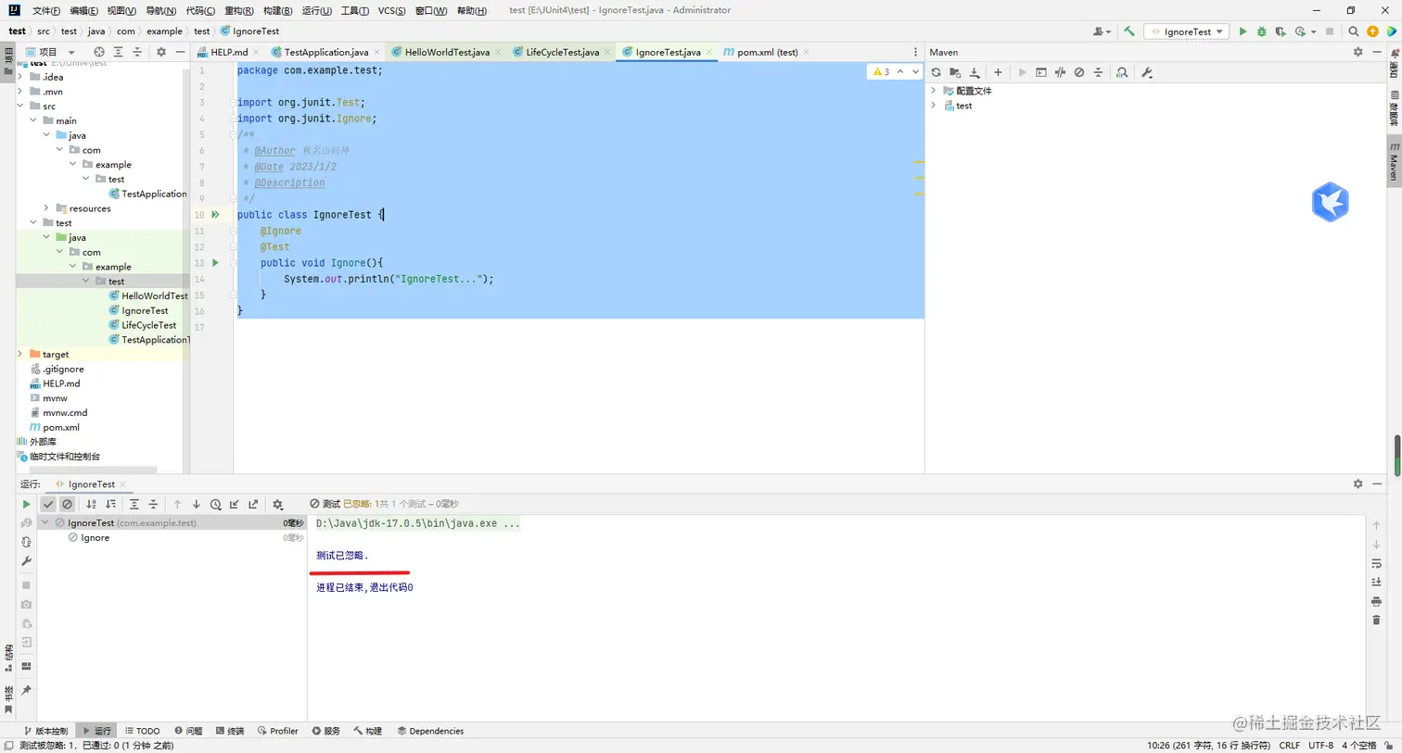
Task: Switch to pom.xml (test) tab
Action: 767,52
